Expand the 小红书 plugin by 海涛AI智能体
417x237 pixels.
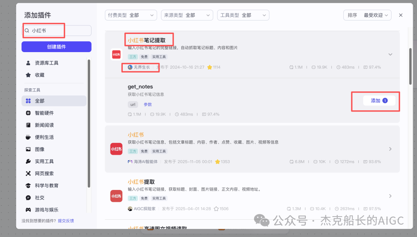(390, 149)
